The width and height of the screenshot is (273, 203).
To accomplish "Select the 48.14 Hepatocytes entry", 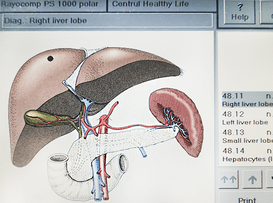I will click(x=247, y=155).
